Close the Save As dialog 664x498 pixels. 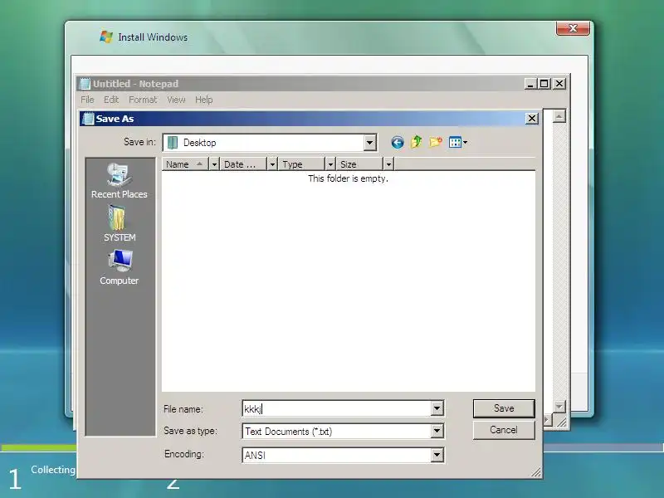[532, 119]
